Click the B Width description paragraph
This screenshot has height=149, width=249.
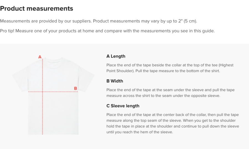pos(170,93)
